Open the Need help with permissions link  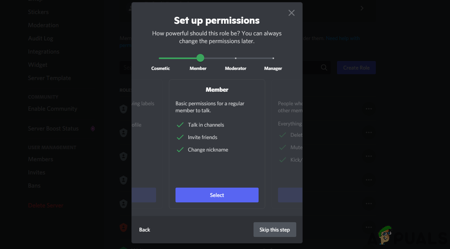[342, 38]
